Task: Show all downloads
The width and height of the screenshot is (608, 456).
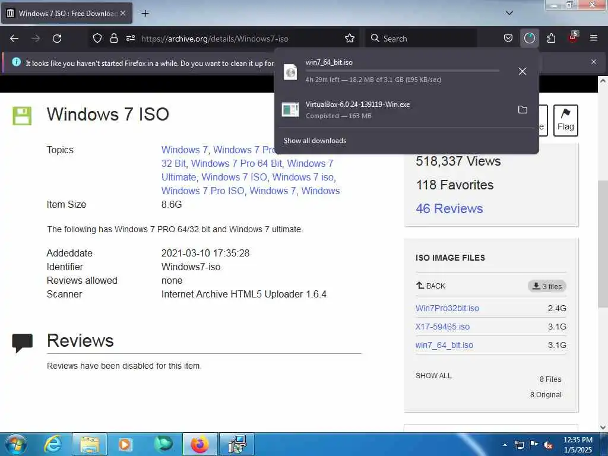Action: pos(315,141)
